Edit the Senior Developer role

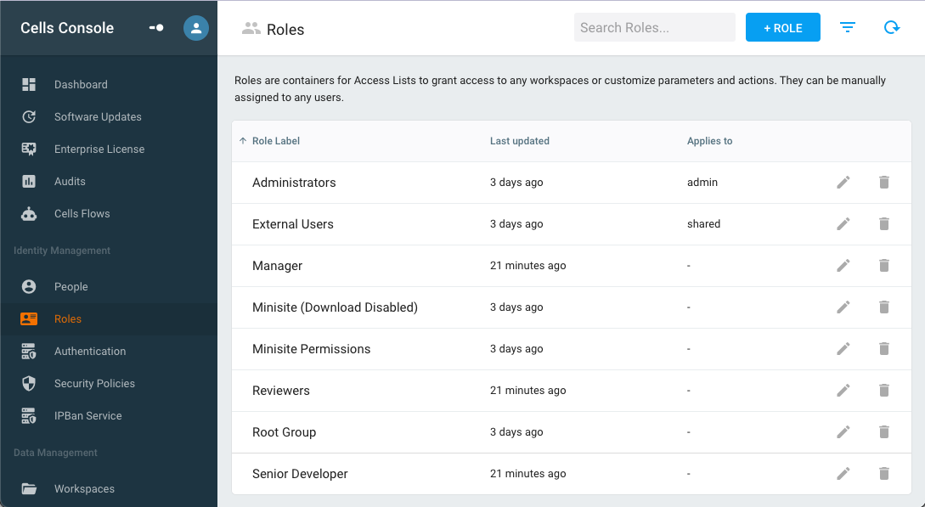(x=843, y=473)
